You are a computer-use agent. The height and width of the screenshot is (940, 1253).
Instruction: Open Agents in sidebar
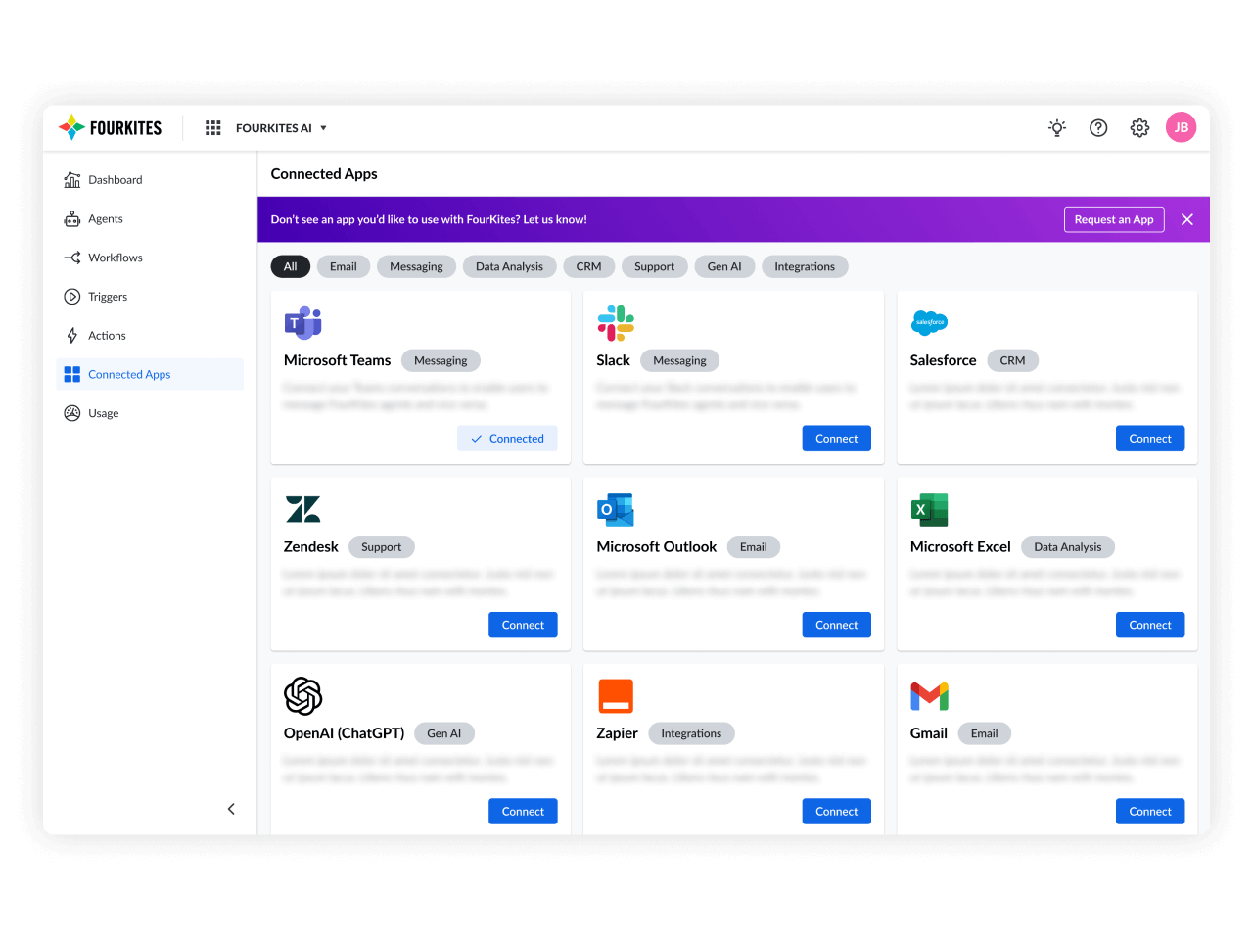click(150, 219)
